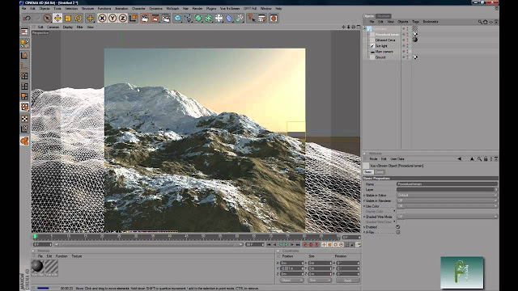Select Sun light in object tree
This screenshot has width=518, height=291.
(381, 46)
